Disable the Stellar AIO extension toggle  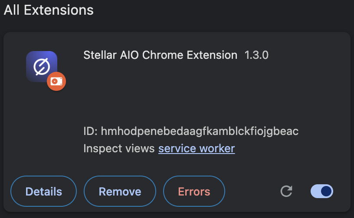(322, 191)
